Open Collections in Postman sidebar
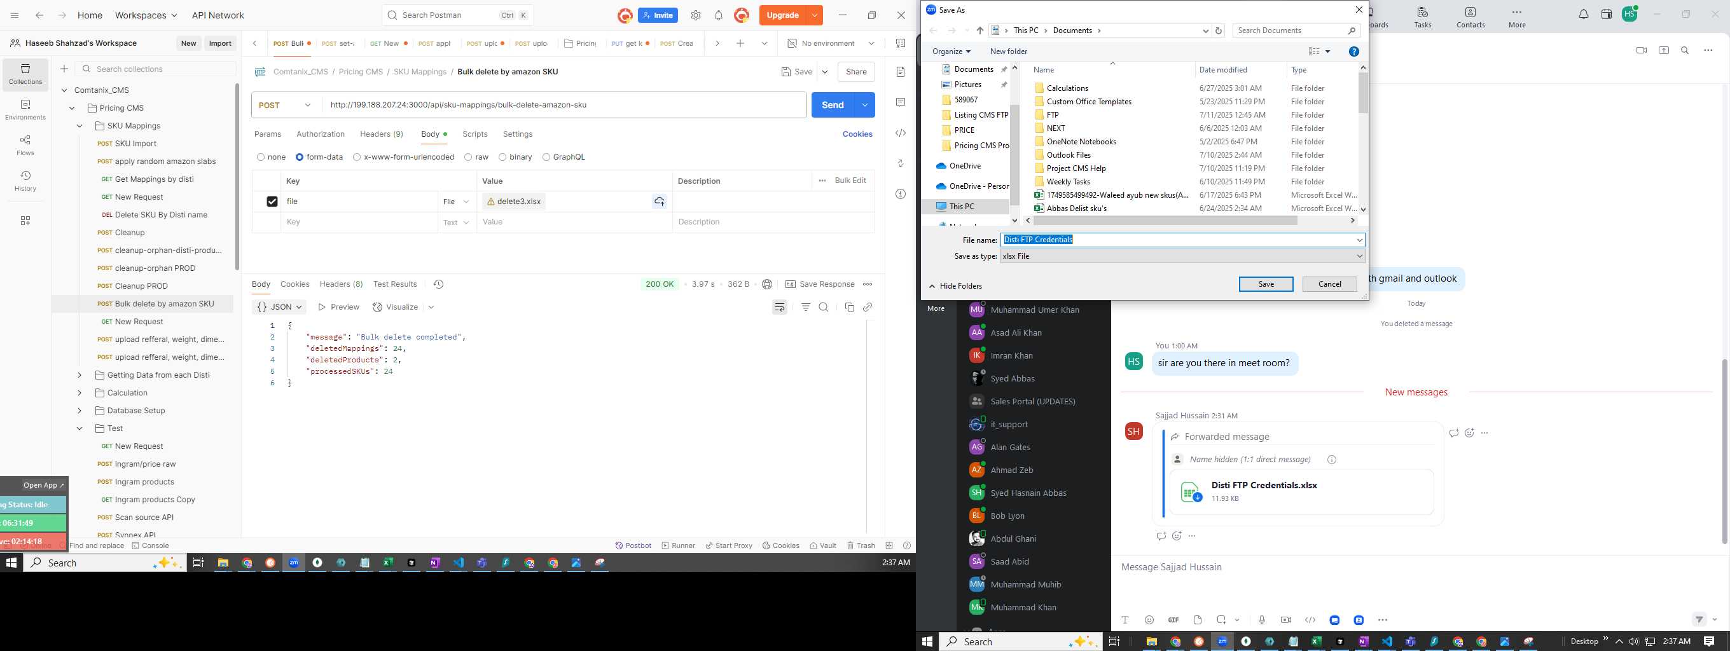The image size is (1730, 651). 25,74
